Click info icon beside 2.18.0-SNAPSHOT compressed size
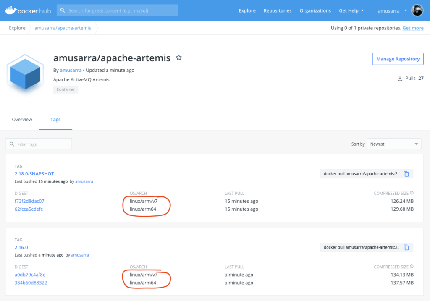 tap(412, 193)
